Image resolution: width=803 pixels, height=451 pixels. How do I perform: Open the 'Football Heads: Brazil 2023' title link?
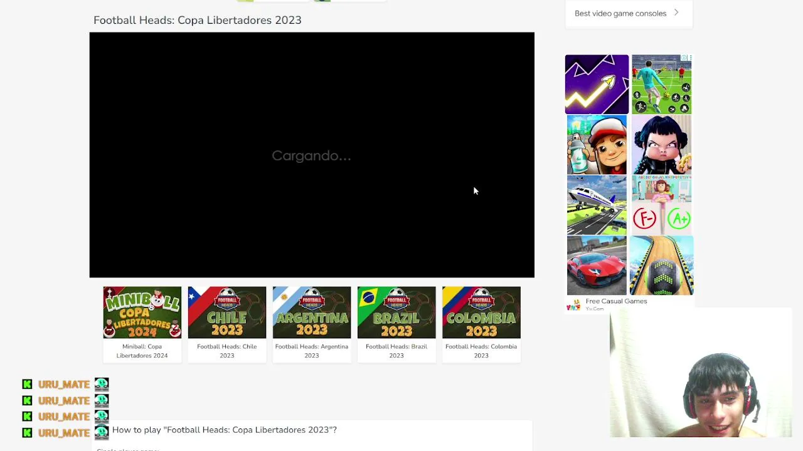pyautogui.click(x=396, y=351)
